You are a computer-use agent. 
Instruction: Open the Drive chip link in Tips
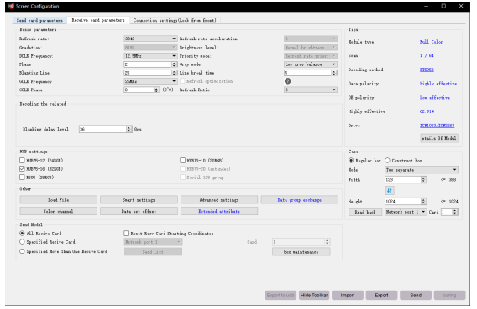click(438, 126)
